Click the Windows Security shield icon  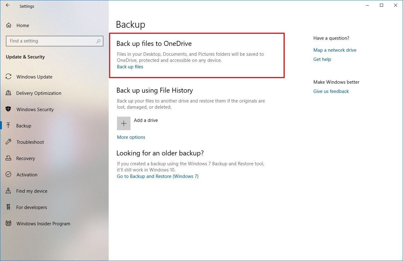pyautogui.click(x=9, y=110)
